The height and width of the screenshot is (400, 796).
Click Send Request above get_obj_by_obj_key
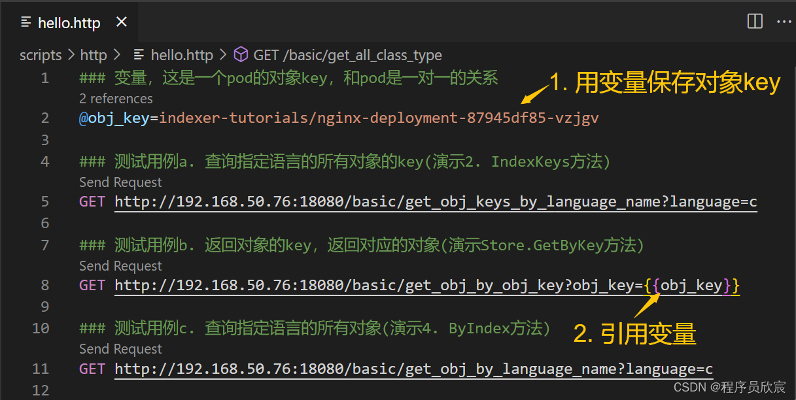[x=120, y=266]
